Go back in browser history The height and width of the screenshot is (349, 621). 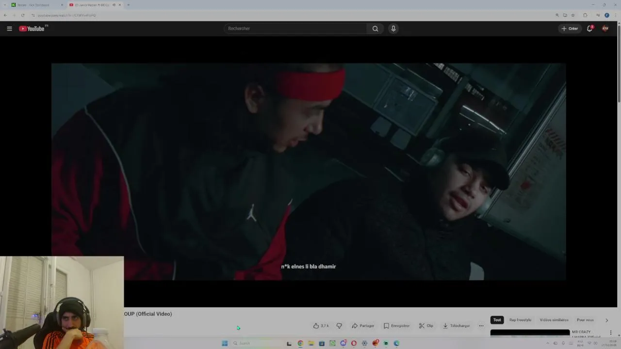tap(5, 15)
